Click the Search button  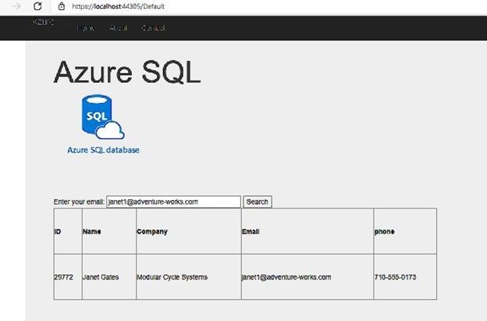258,202
